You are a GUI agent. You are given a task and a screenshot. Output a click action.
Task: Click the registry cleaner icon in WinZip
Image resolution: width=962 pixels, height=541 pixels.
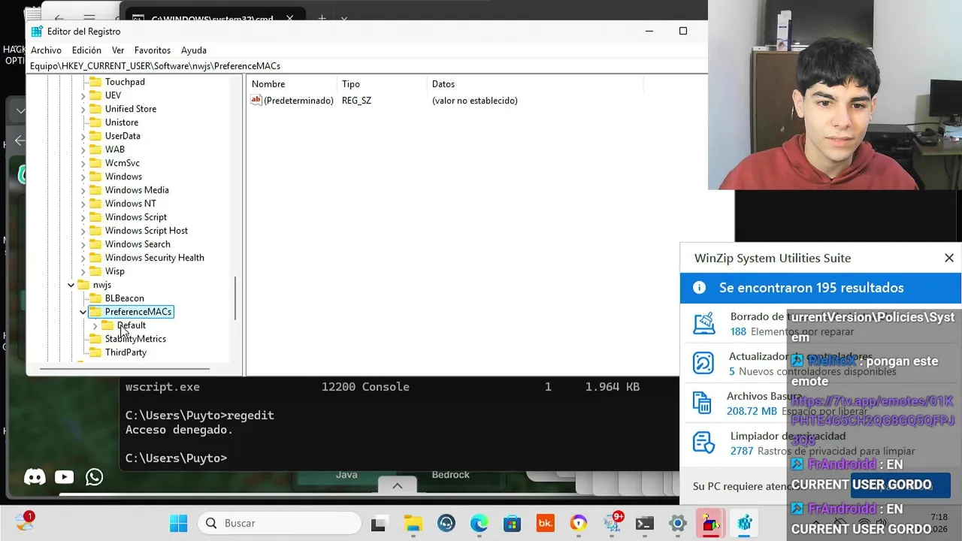704,323
